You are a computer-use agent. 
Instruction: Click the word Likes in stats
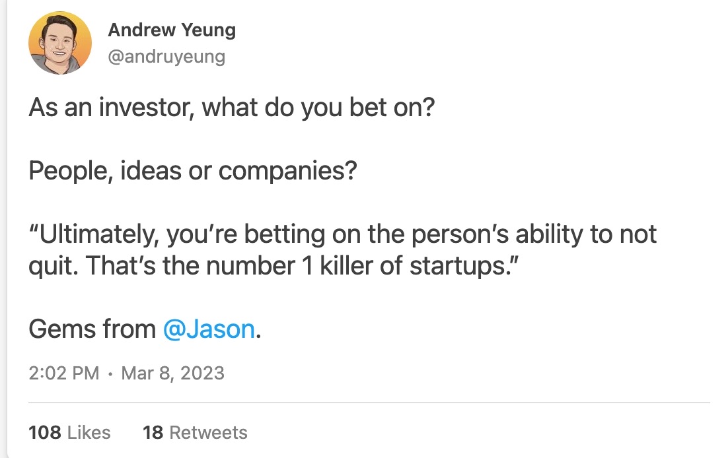89,432
